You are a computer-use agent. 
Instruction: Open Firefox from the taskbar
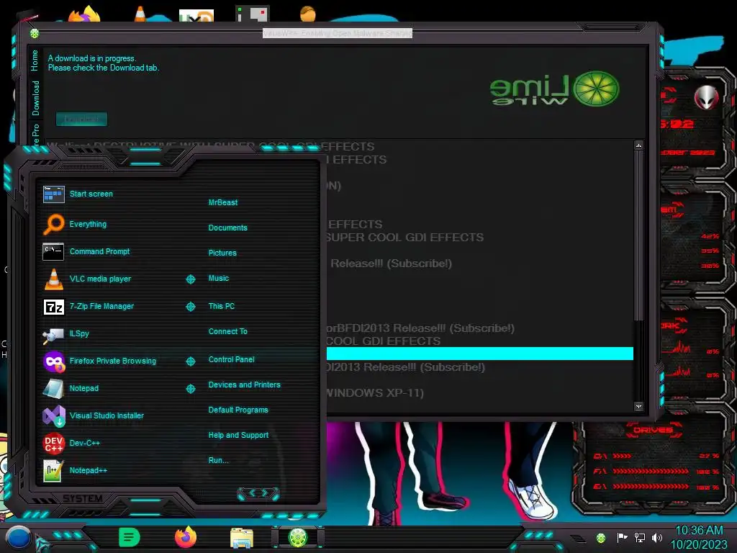(186, 537)
